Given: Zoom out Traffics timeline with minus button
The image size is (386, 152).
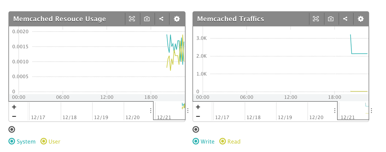Looking at the screenshot, I should (198, 116).
